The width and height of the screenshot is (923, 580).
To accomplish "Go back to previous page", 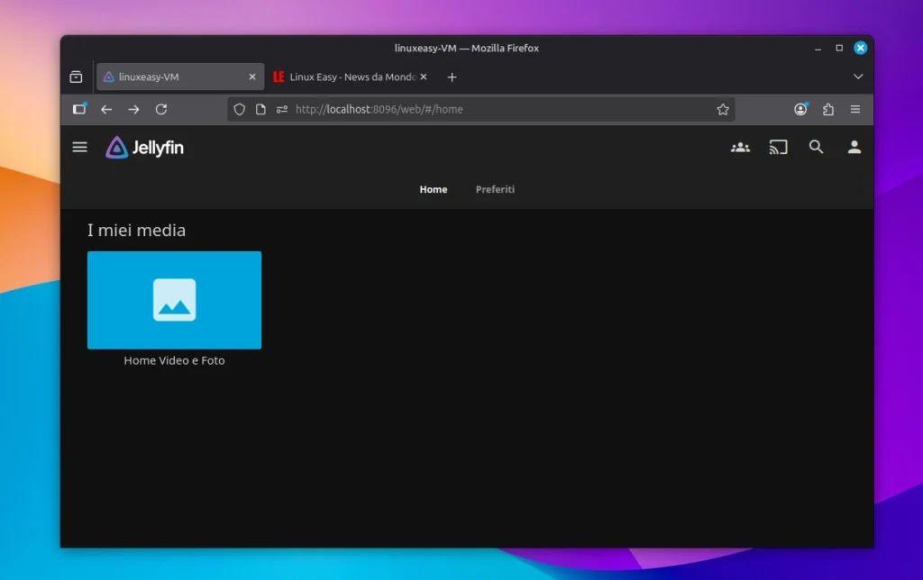I will click(x=106, y=109).
